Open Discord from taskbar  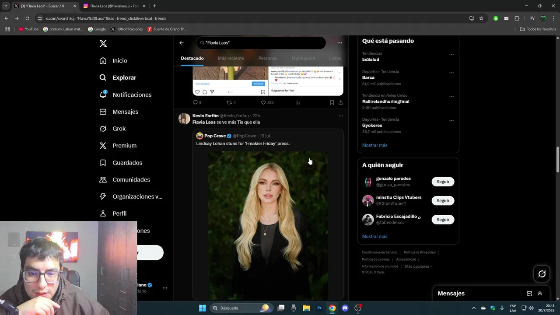pyautogui.click(x=345, y=308)
